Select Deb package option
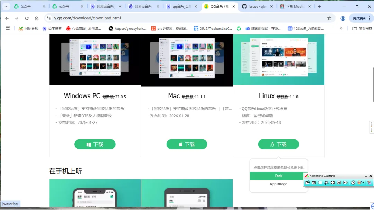The width and height of the screenshot is (374, 210). pos(277,176)
